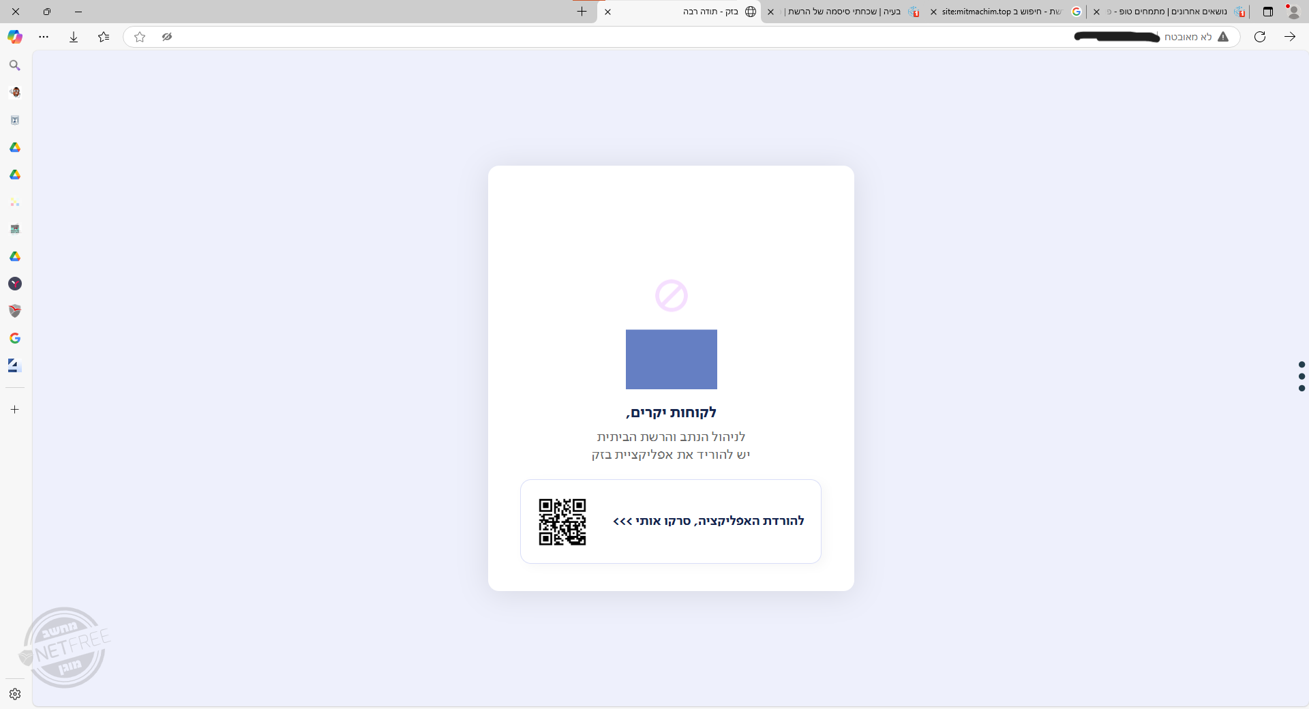The image size is (1309, 709).
Task: Click the middle dot of the page's three side dots
Action: coord(1302,376)
